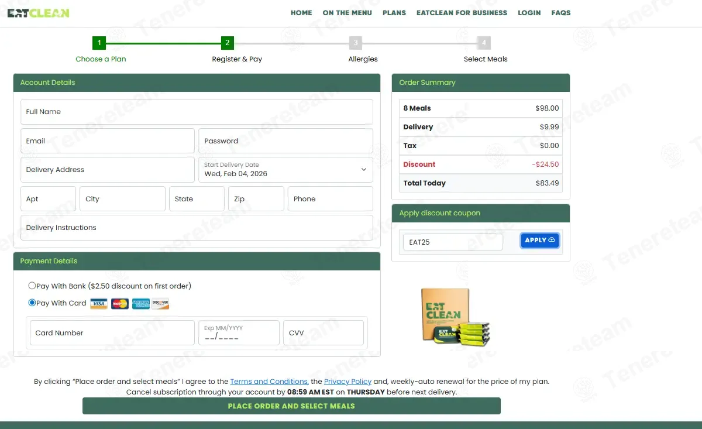Viewport: 702px width, 429px height.
Task: Click step 2 Register & Pay marker
Action: [x=228, y=43]
